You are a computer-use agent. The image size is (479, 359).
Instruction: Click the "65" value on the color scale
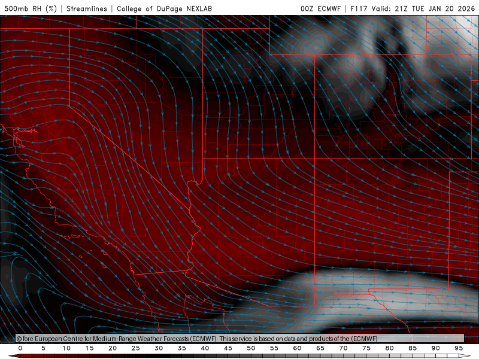click(320, 348)
